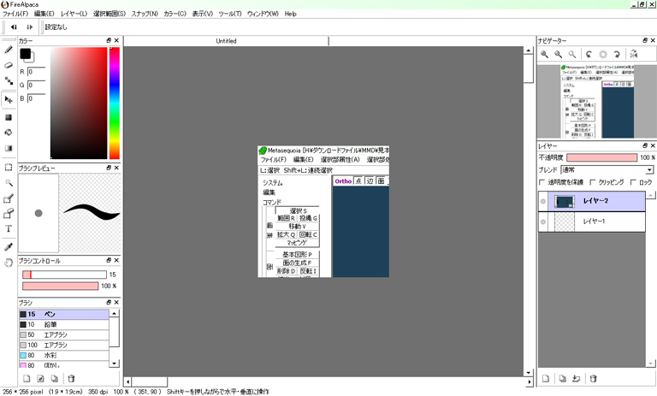Select the 15 ペン brush
657x396 pixels.
point(64,314)
